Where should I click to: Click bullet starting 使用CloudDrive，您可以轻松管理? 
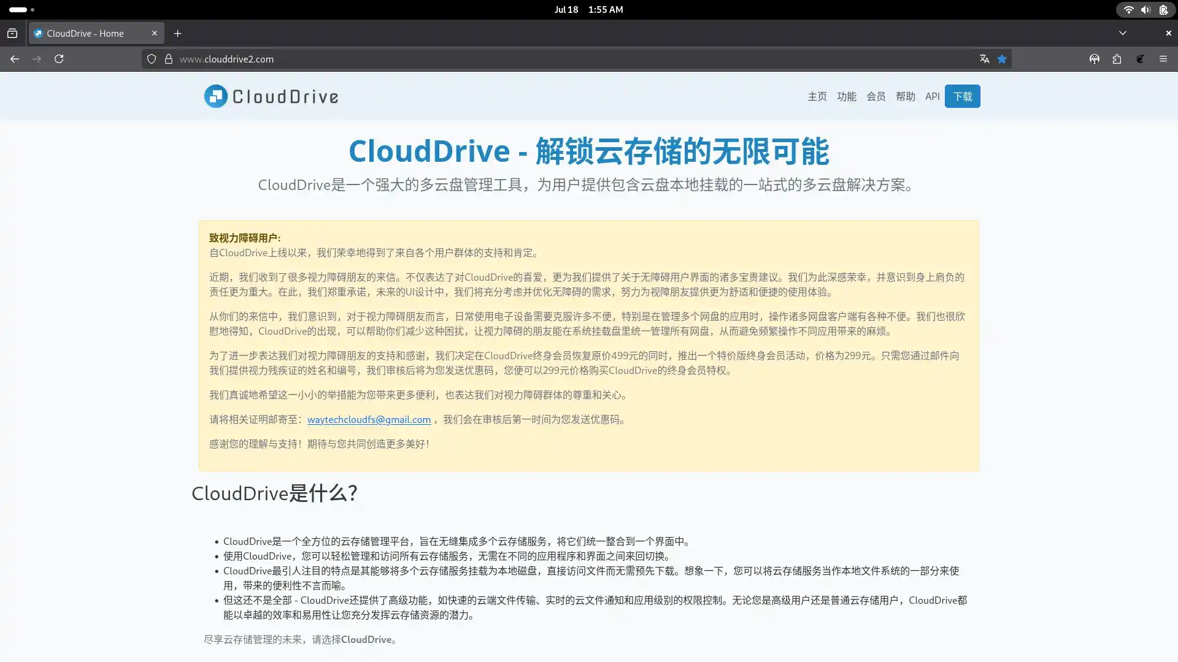coord(448,556)
